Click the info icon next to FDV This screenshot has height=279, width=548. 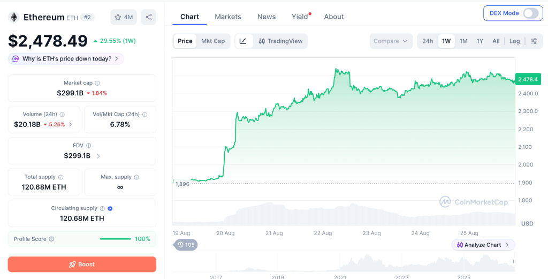[88, 146]
